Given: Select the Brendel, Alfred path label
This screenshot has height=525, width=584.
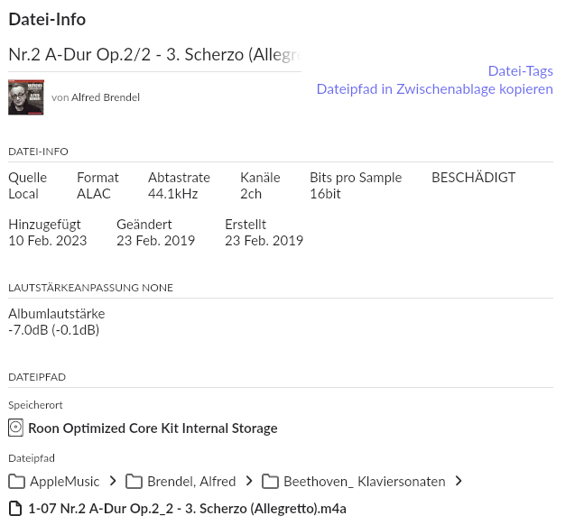Looking at the screenshot, I should [x=191, y=482].
